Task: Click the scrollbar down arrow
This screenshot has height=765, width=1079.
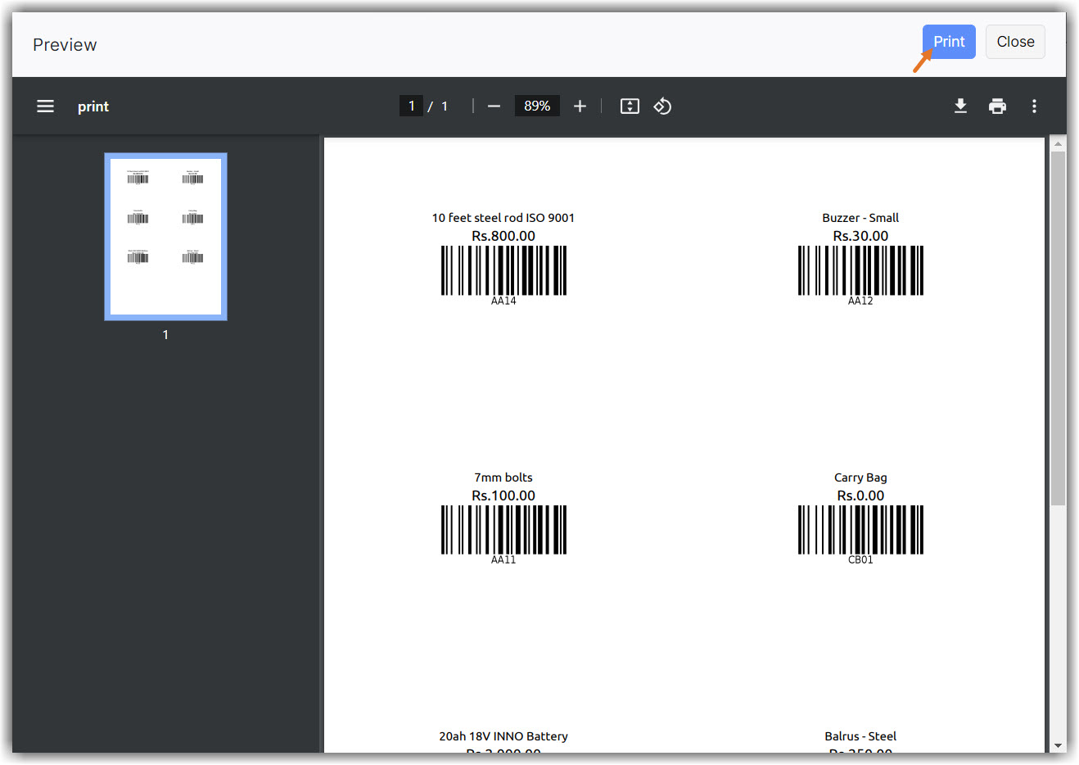Action: [x=1058, y=746]
